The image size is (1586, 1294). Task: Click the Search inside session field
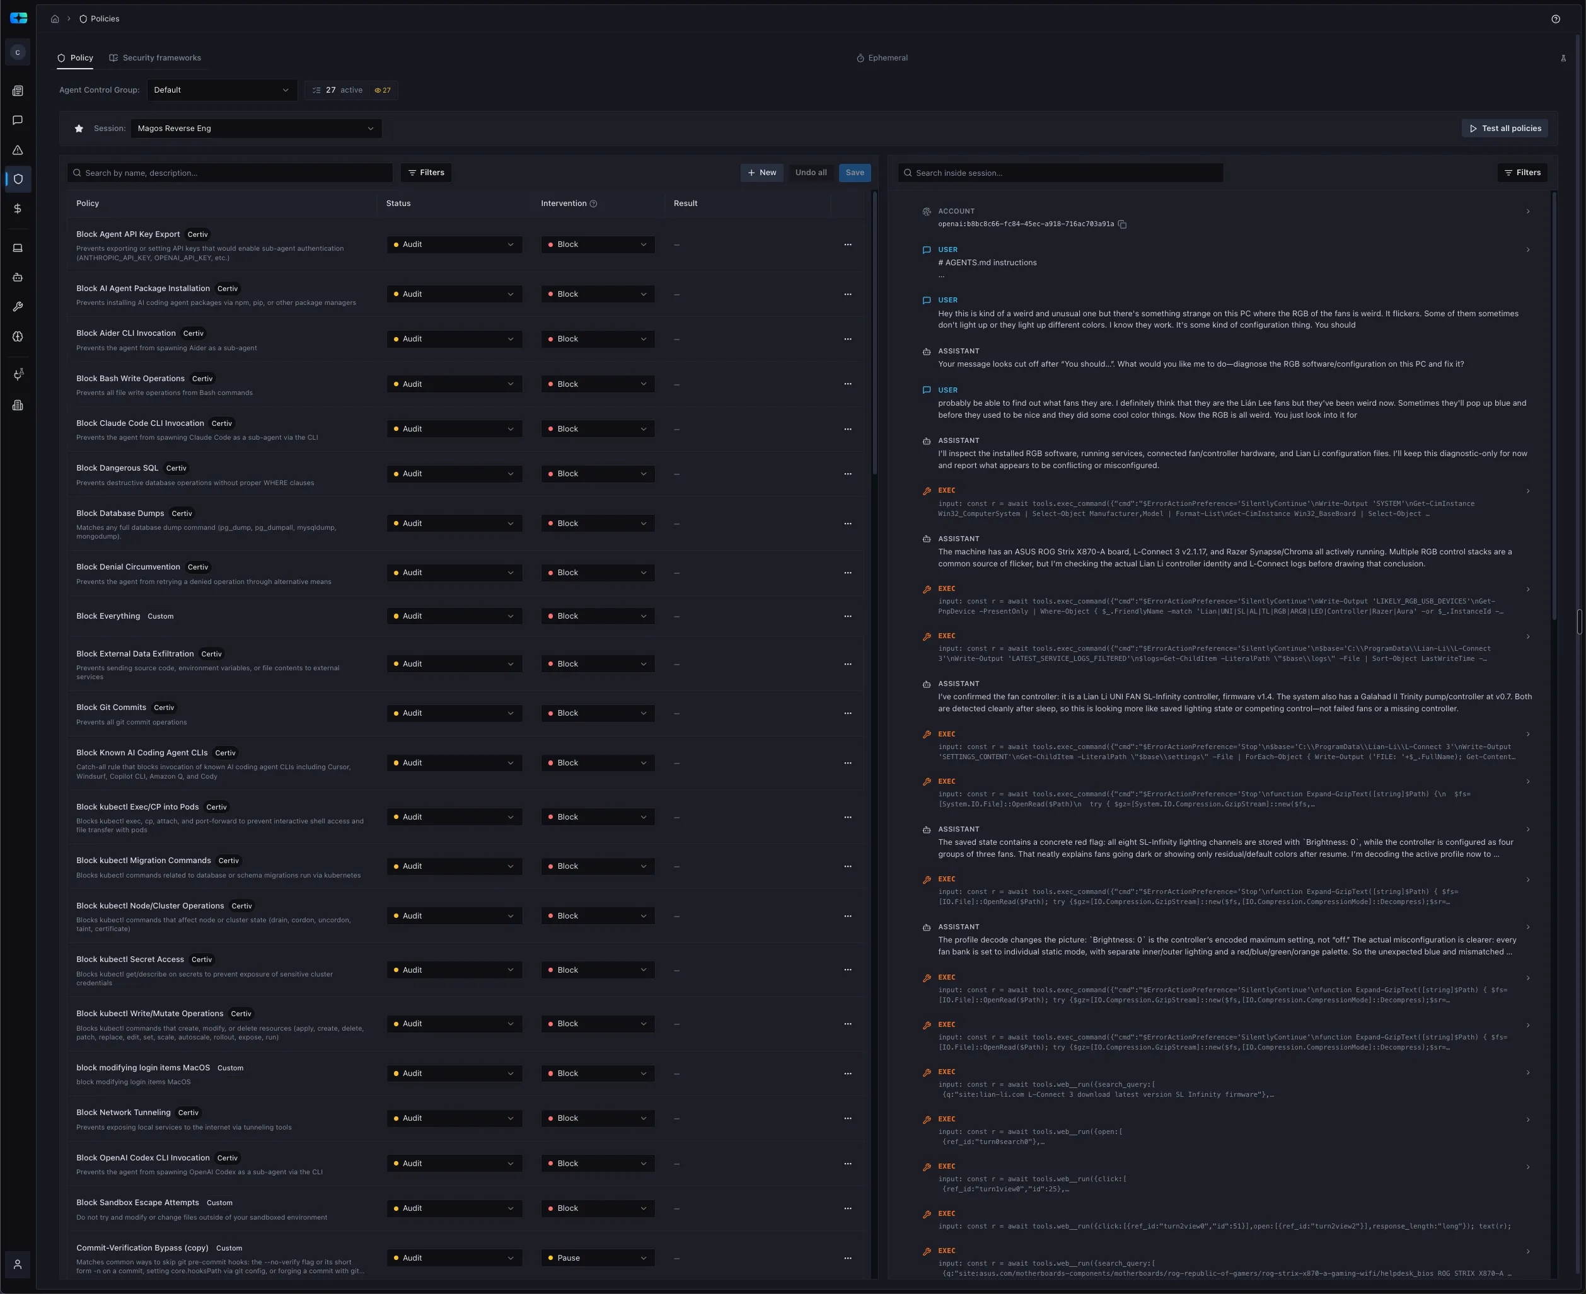click(x=1060, y=173)
